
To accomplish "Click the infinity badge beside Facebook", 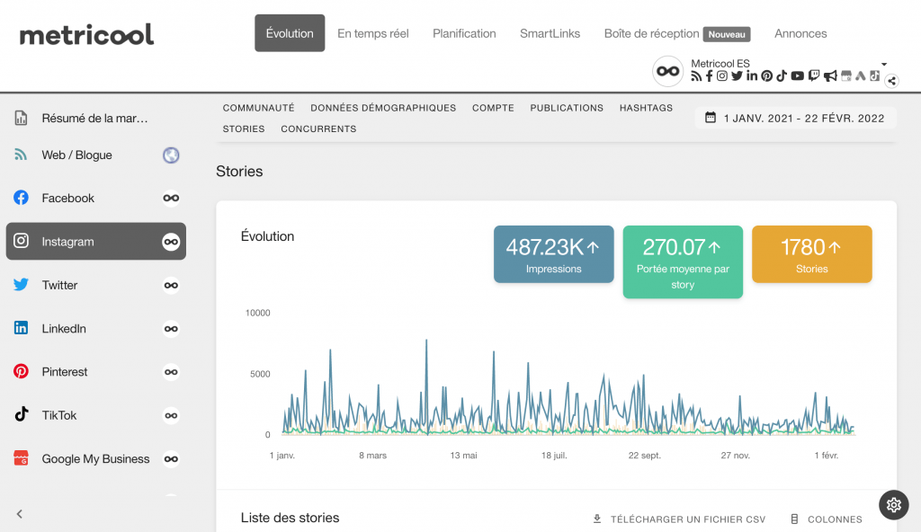I will tap(171, 198).
